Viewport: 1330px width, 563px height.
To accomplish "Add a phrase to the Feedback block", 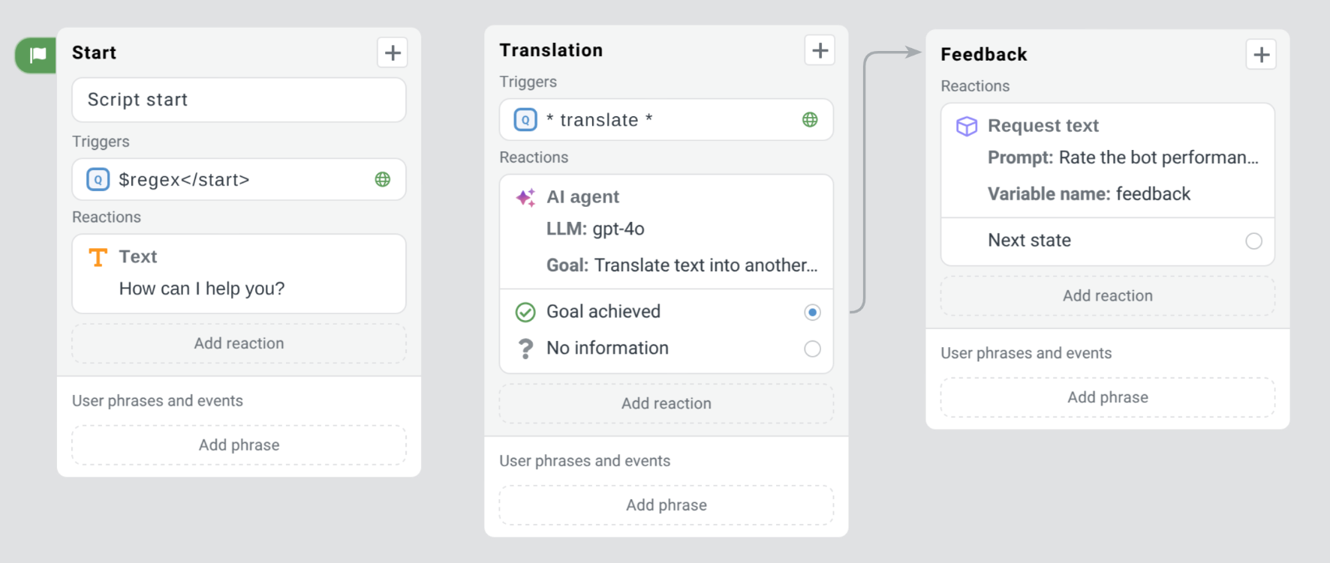I will pyautogui.click(x=1107, y=397).
